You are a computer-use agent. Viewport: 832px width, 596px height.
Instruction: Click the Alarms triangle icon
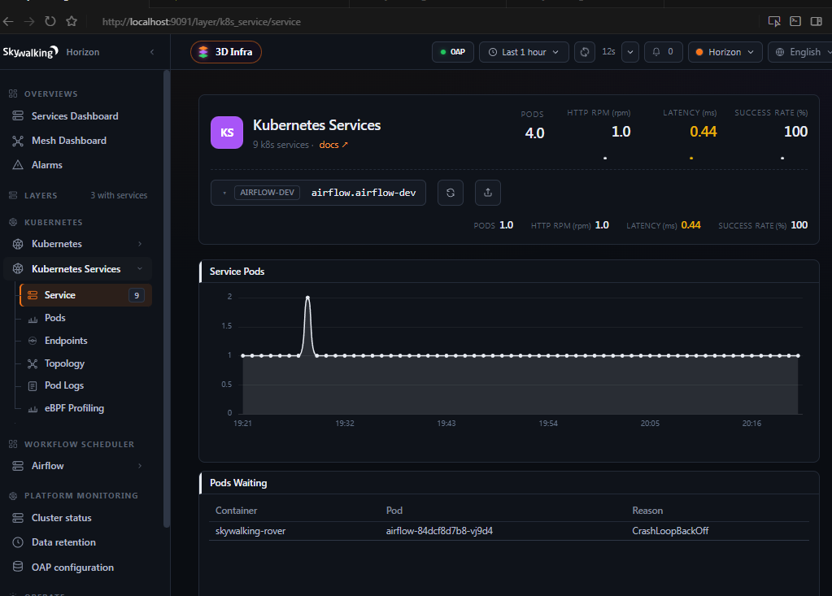coord(18,165)
